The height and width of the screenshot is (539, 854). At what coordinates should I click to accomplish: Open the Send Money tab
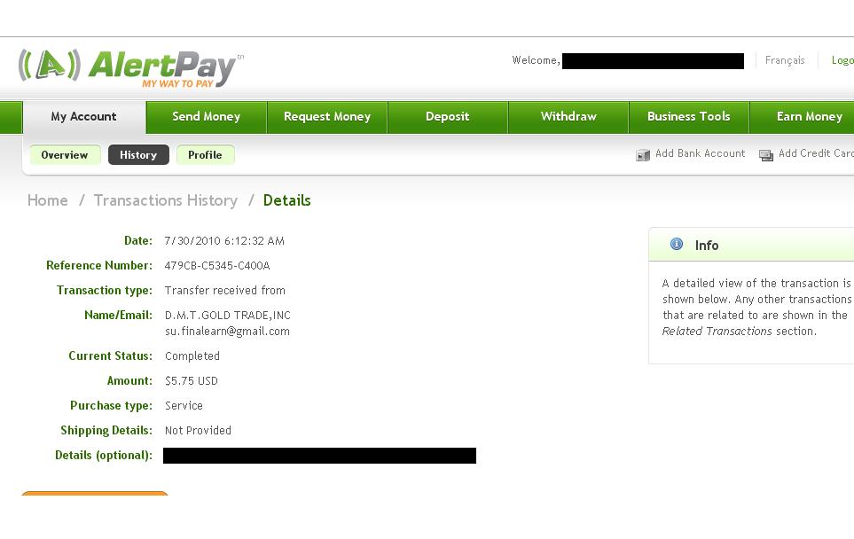coord(207,116)
